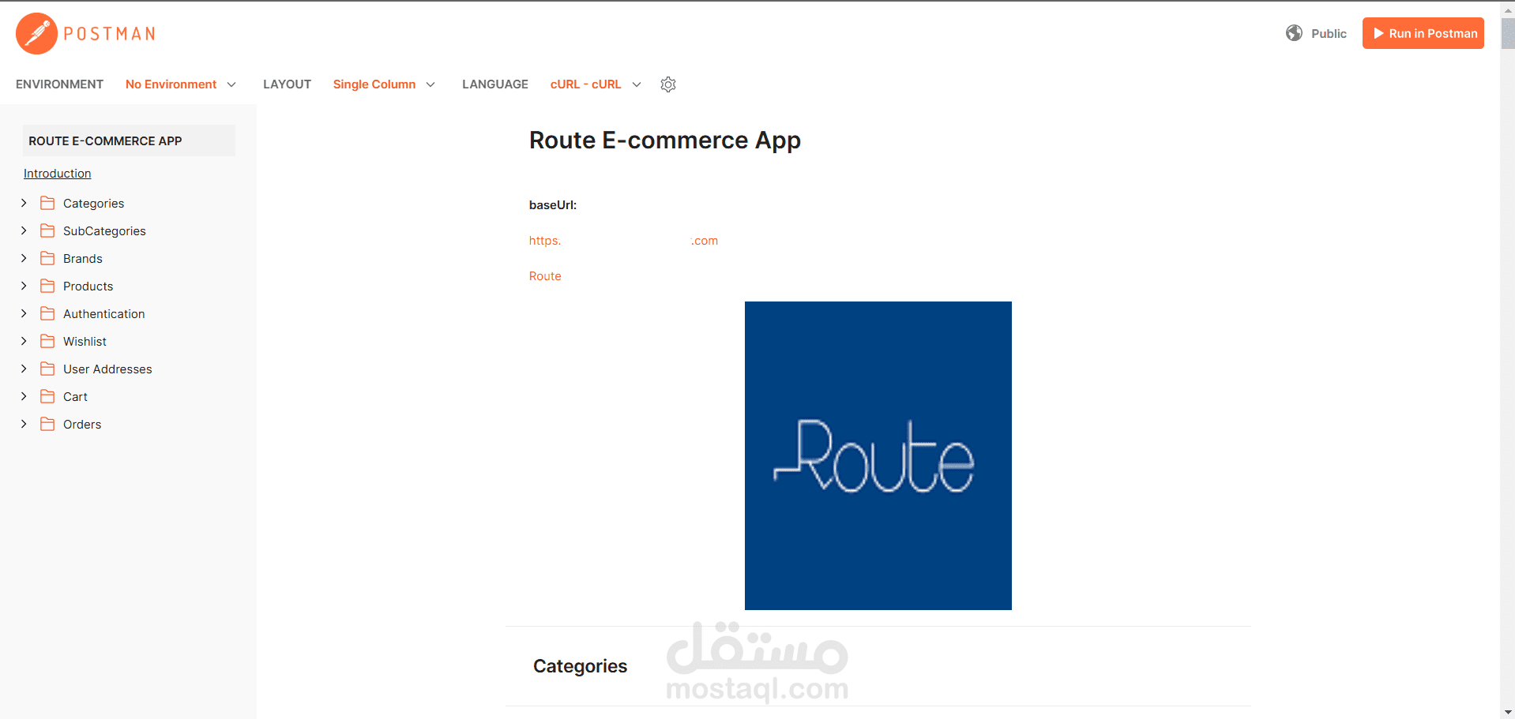This screenshot has width=1515, height=719.
Task: Click the baseUrl: label text
Action: [553, 205]
